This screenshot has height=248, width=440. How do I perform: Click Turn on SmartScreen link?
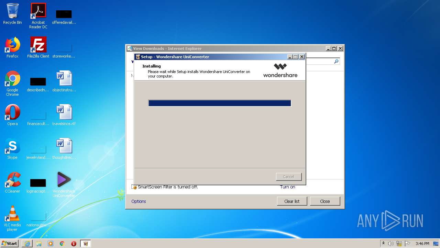[x=287, y=187]
